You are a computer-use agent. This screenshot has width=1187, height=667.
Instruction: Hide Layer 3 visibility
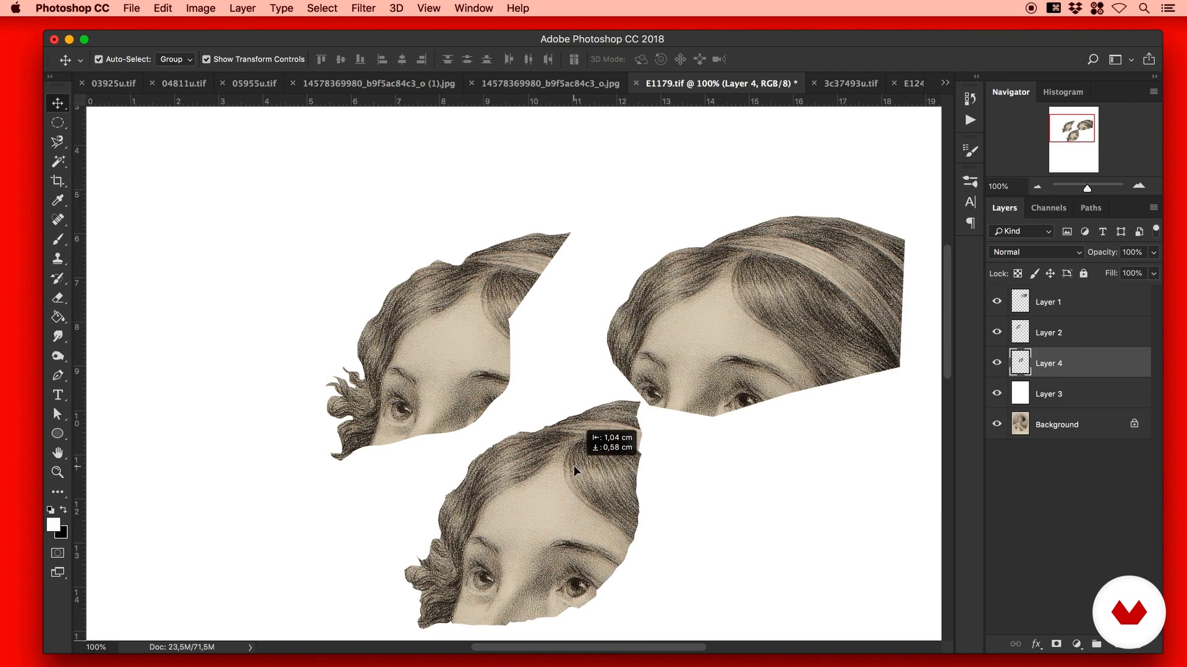coord(997,393)
